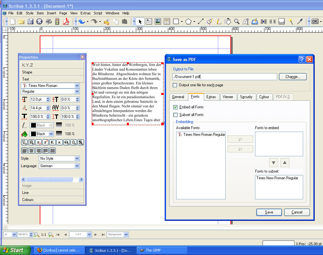This screenshot has width=323, height=255.
Task: Apply Superscript formatting button
Action: tap(46, 142)
